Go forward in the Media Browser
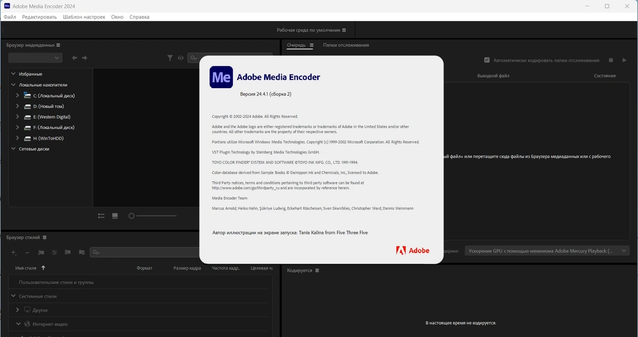The image size is (638, 337). [x=85, y=58]
